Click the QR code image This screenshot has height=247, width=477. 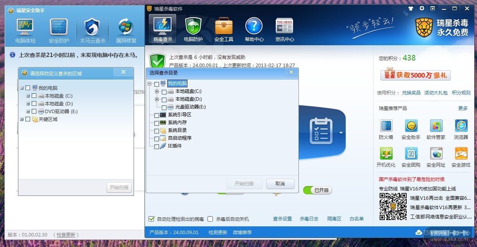(393, 206)
